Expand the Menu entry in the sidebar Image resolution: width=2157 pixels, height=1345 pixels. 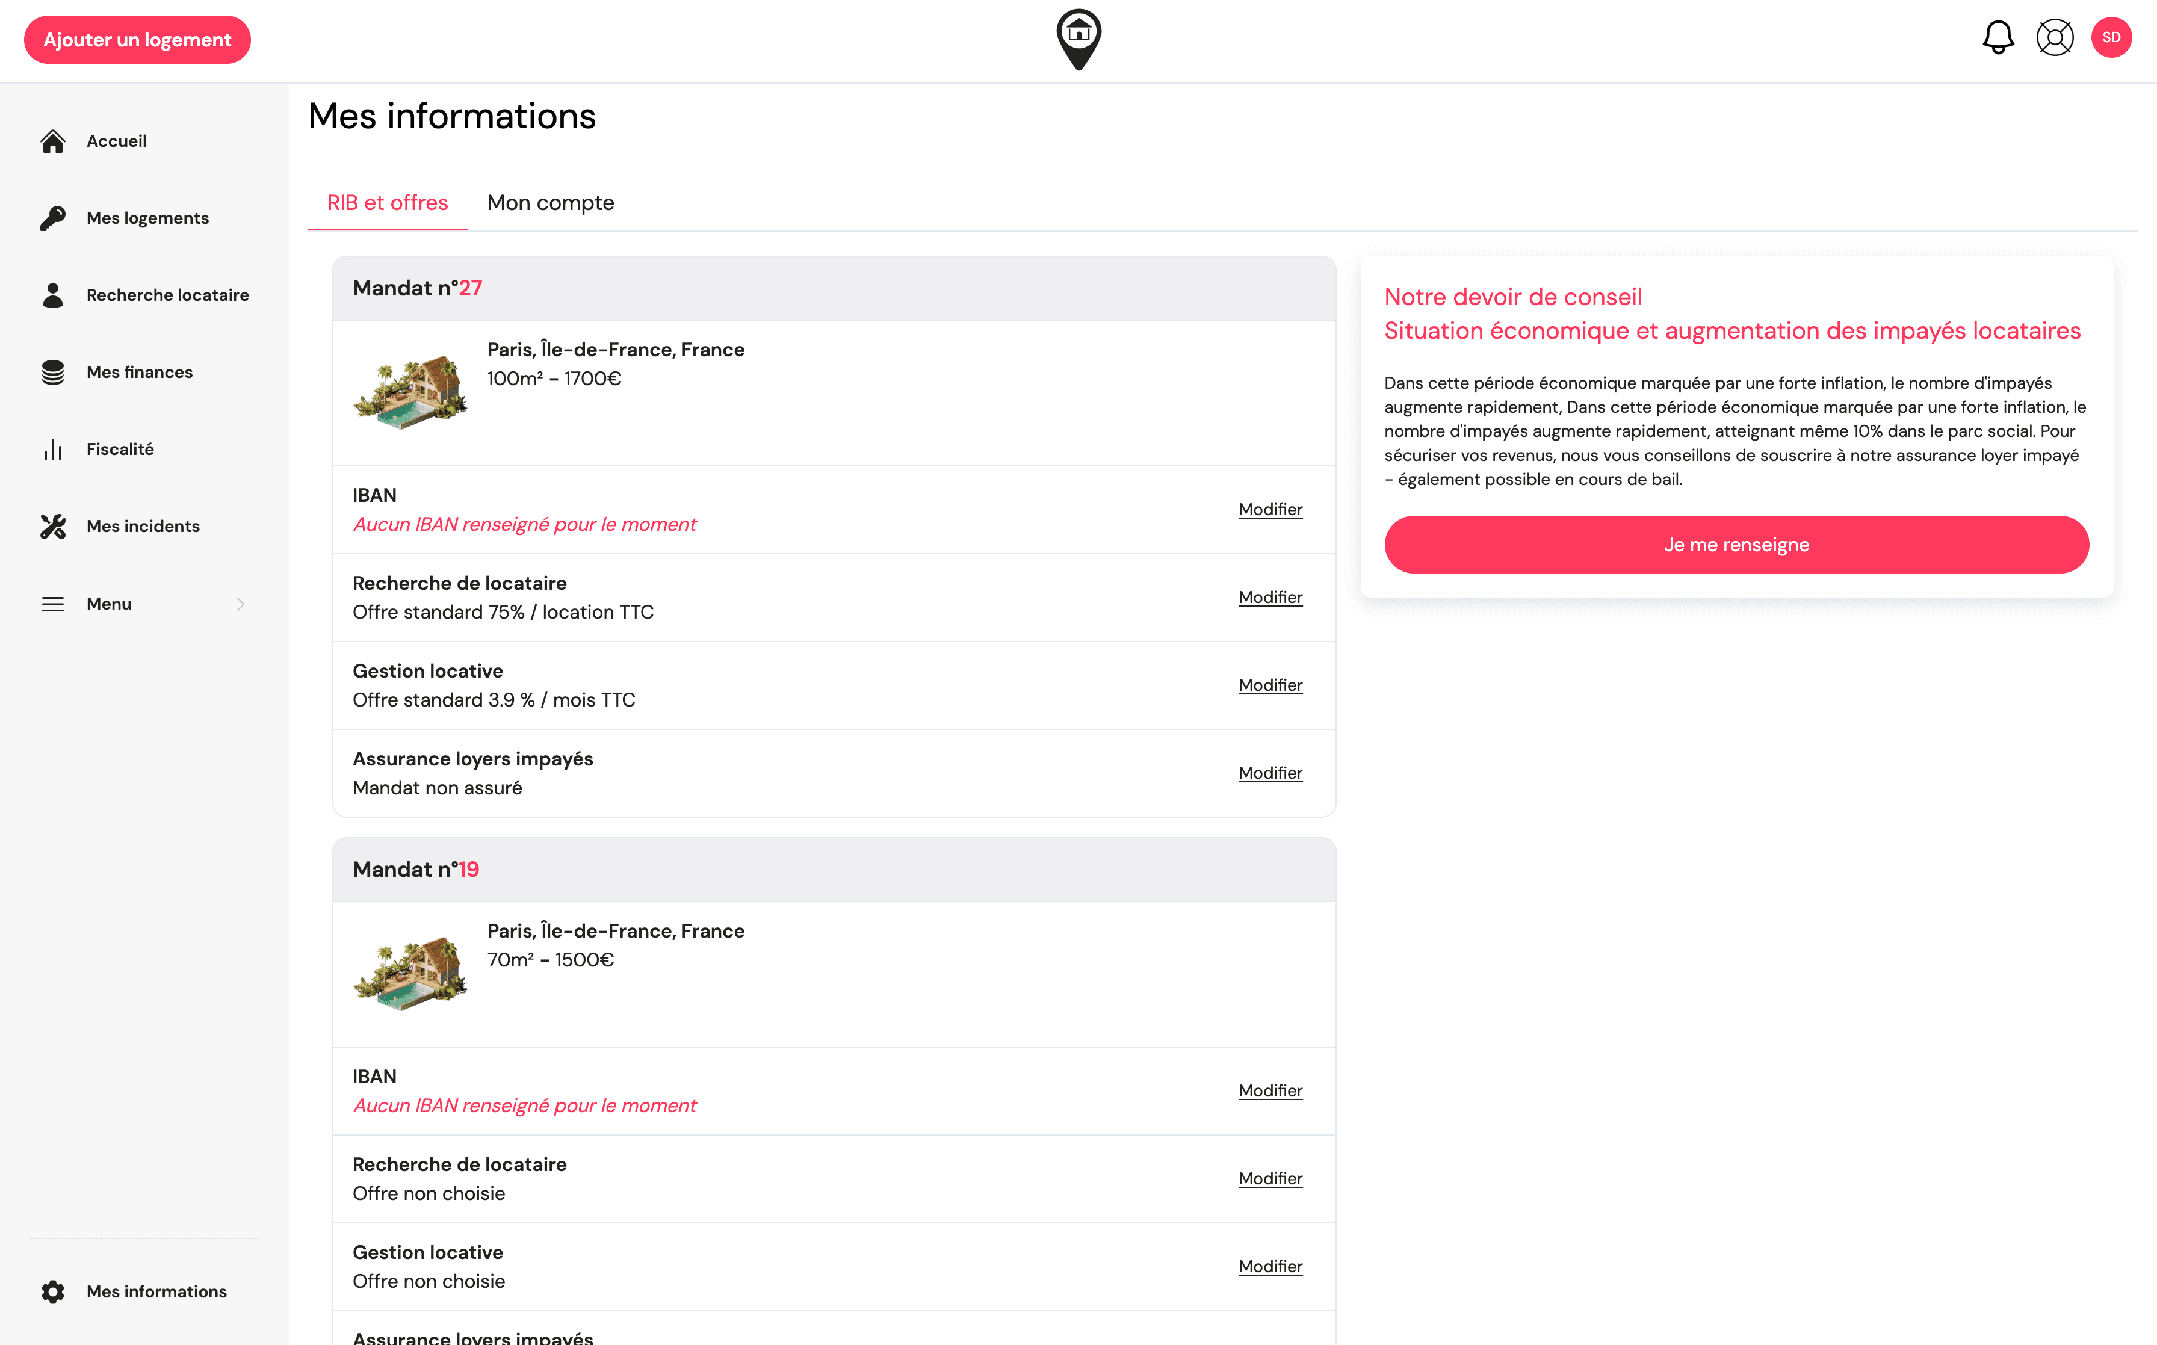[x=108, y=603]
